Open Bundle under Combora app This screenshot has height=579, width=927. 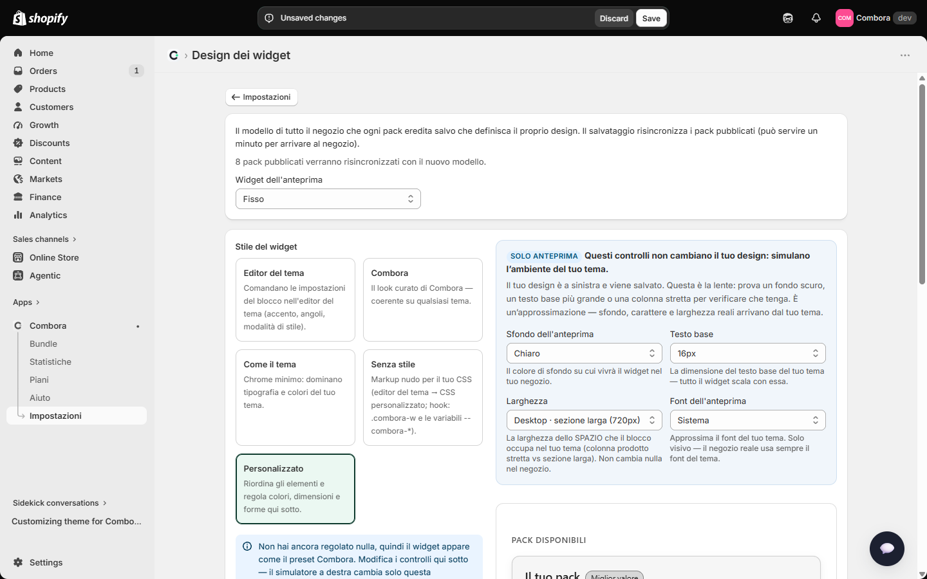point(43,344)
